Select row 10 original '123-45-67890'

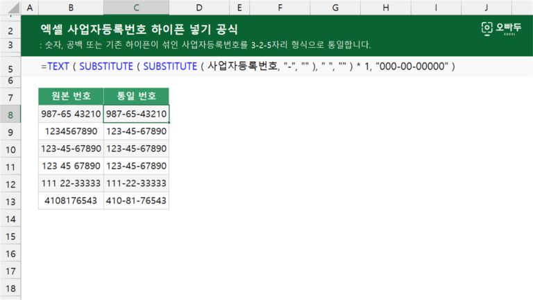point(71,149)
